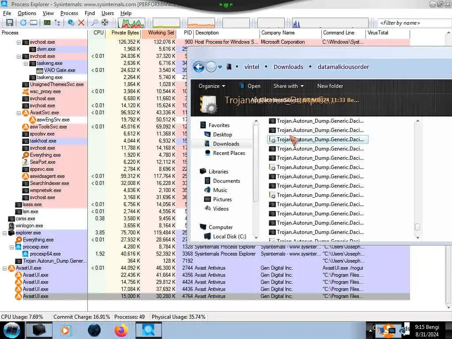Collapse the explorer.exe tree node
The height and width of the screenshot is (339, 452).
click(x=4, y=233)
